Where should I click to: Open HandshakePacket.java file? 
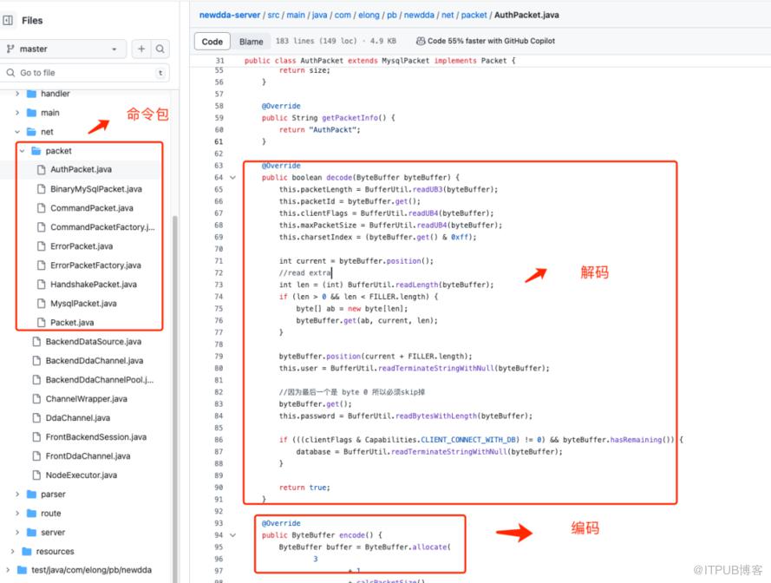(x=93, y=285)
